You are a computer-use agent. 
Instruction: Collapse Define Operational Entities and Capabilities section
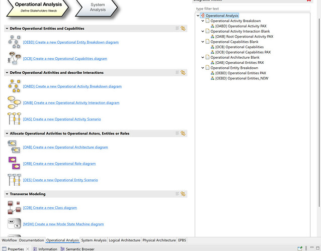tap(7, 29)
